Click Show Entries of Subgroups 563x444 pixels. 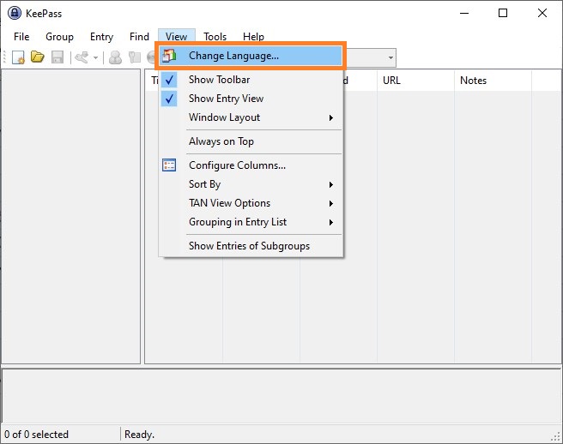coord(249,246)
